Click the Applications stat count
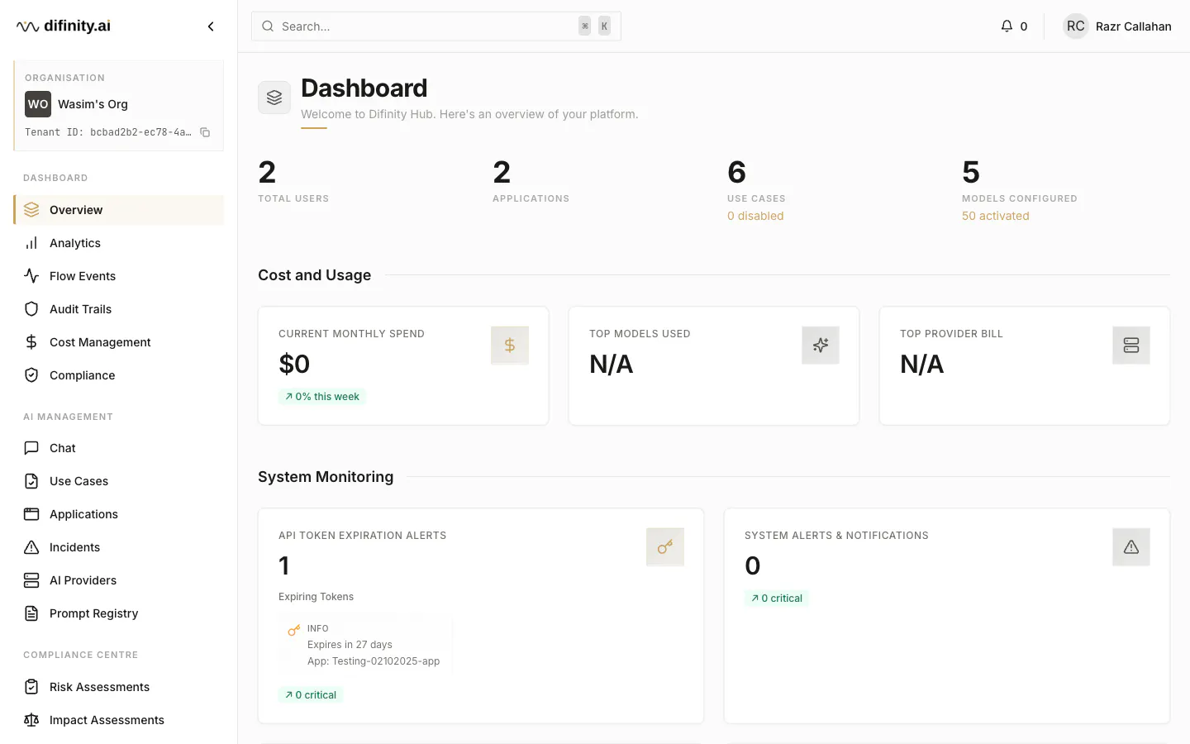Image resolution: width=1190 pixels, height=744 pixels. (502, 172)
